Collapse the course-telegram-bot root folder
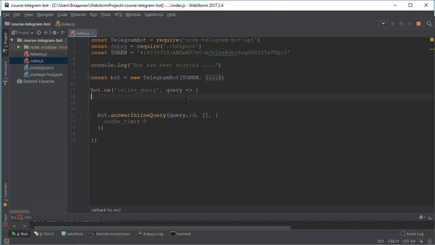The height and width of the screenshot is (245, 435). (x=12, y=40)
